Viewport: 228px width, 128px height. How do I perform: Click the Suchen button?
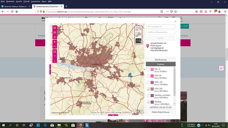[x=161, y=38]
